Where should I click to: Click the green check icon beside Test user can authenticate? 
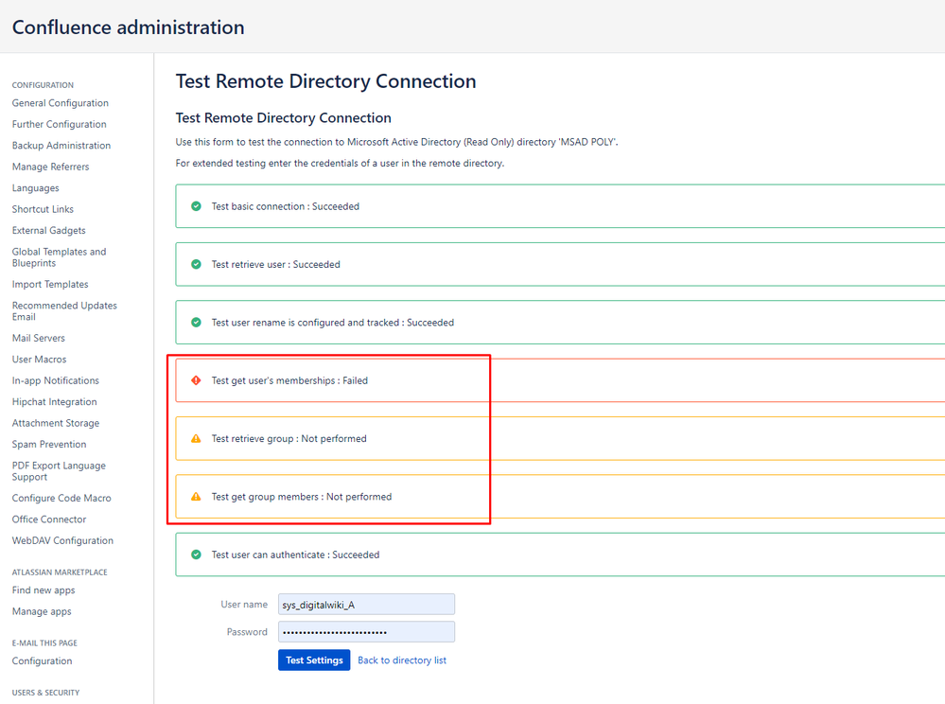coord(196,554)
